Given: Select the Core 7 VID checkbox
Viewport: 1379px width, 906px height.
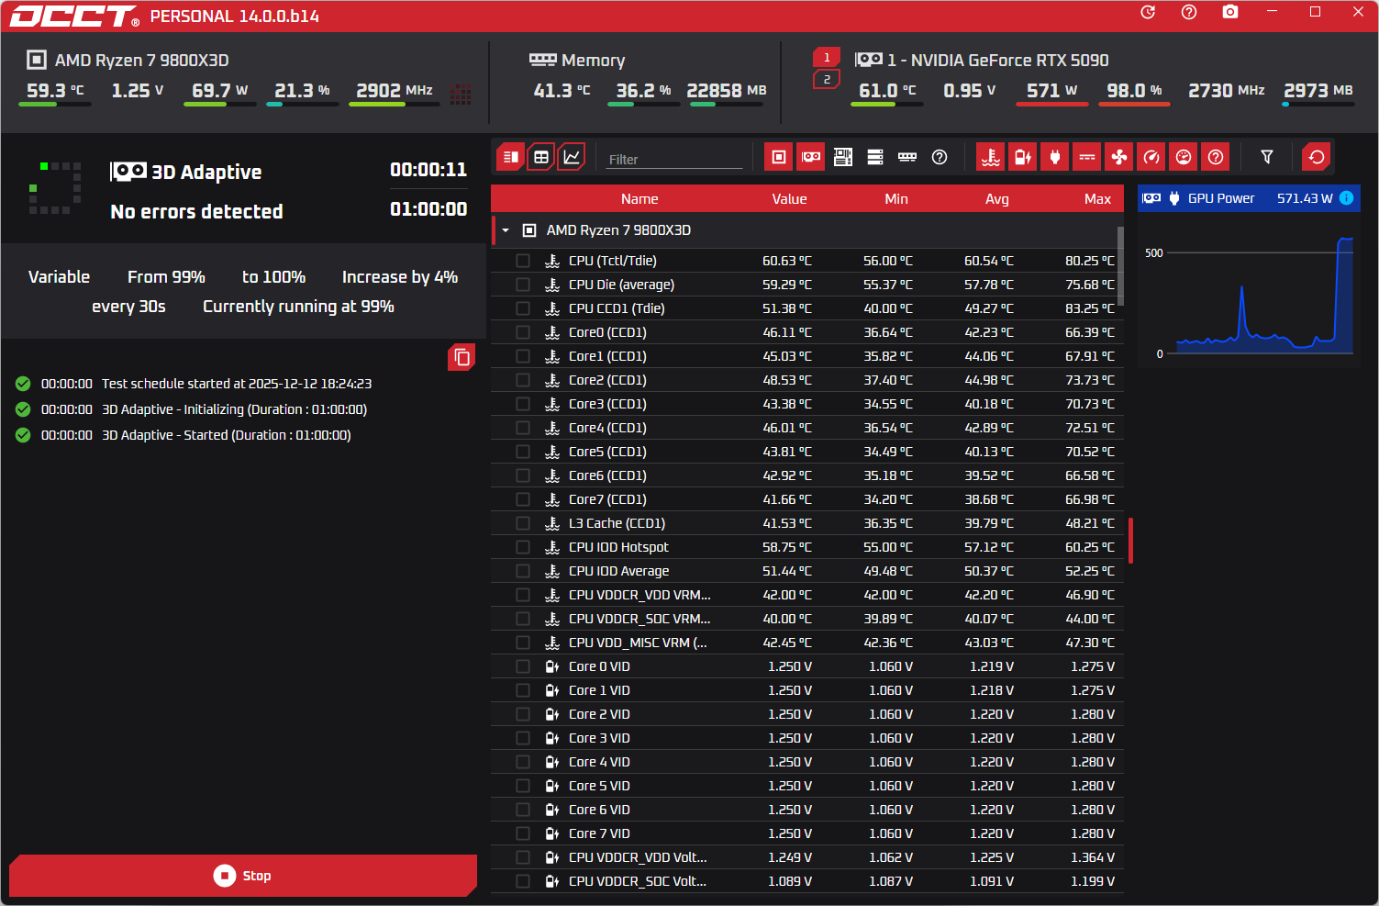Looking at the screenshot, I should click(523, 833).
